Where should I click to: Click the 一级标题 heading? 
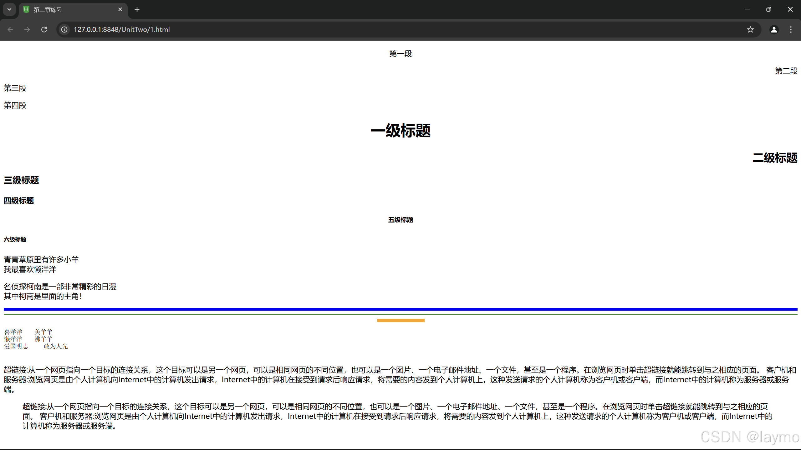point(400,131)
